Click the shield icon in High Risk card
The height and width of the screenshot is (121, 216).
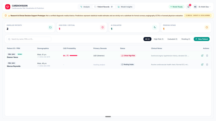102,27
